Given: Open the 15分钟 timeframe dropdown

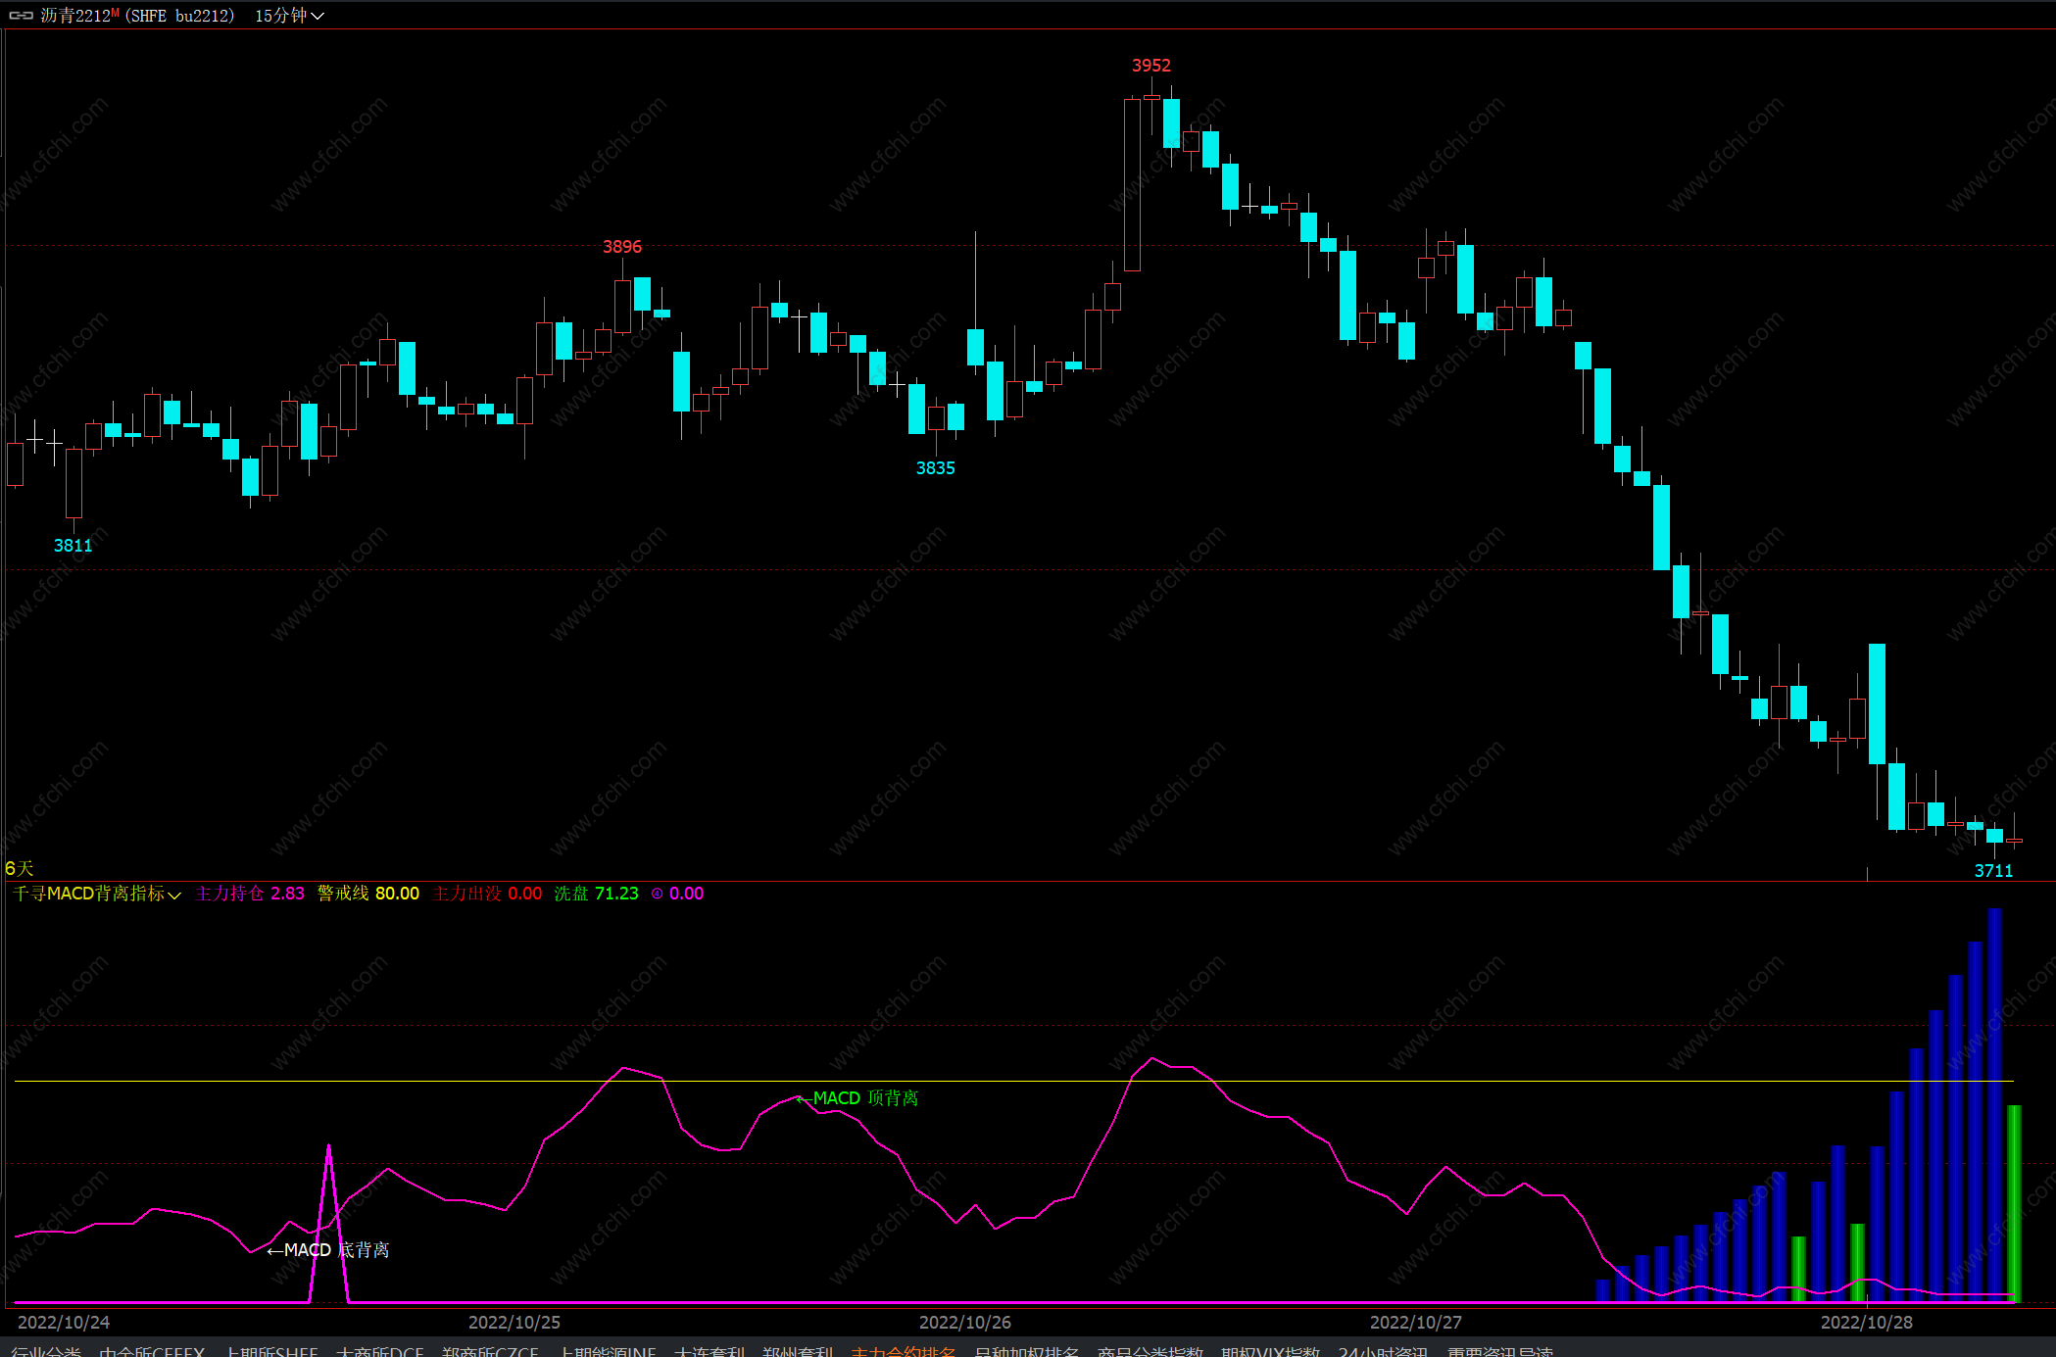Looking at the screenshot, I should coord(289,16).
